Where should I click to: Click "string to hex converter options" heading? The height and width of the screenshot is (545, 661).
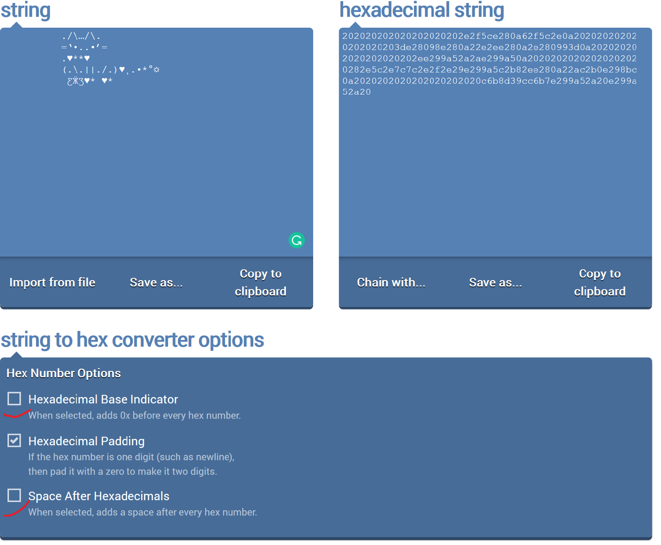click(132, 340)
